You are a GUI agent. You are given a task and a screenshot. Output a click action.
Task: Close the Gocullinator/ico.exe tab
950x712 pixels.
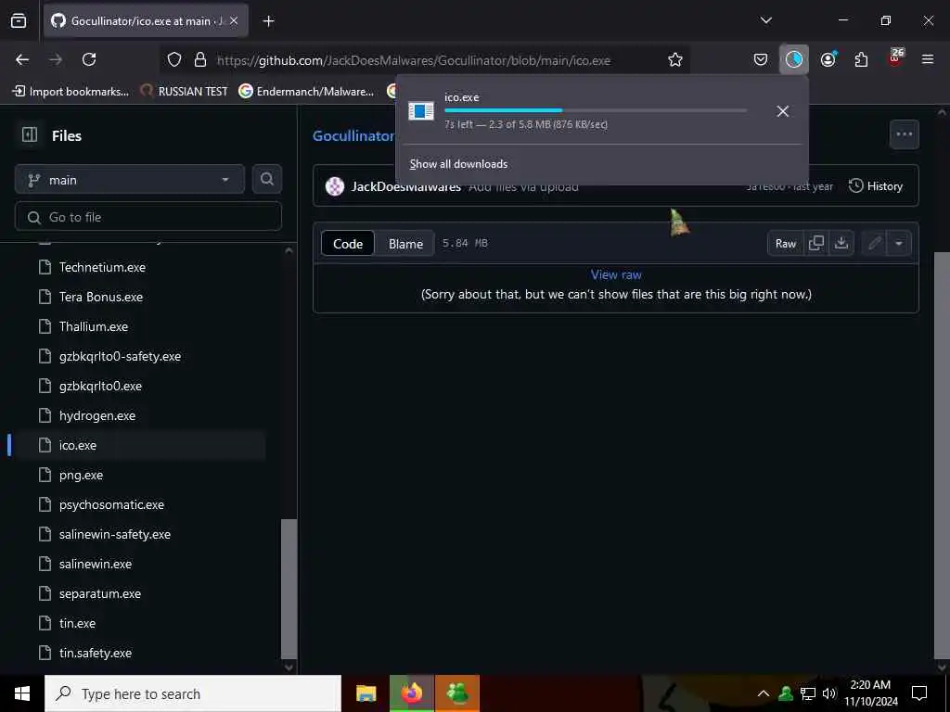click(x=234, y=20)
